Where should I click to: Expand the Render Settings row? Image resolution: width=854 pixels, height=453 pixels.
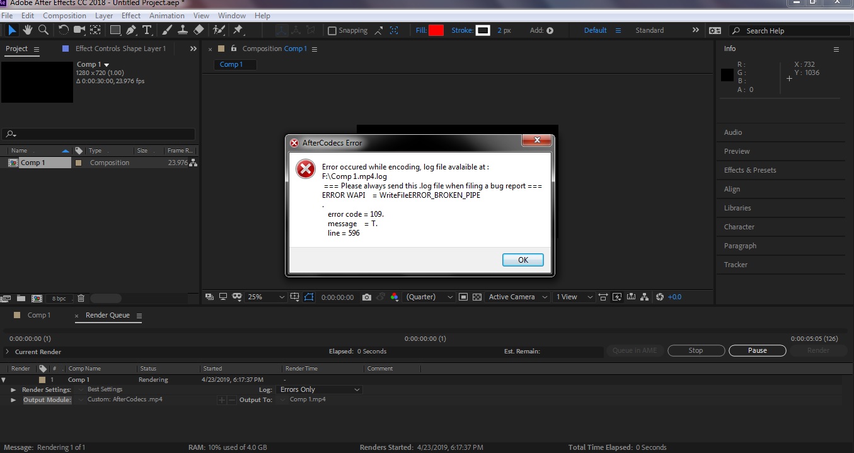pos(13,390)
